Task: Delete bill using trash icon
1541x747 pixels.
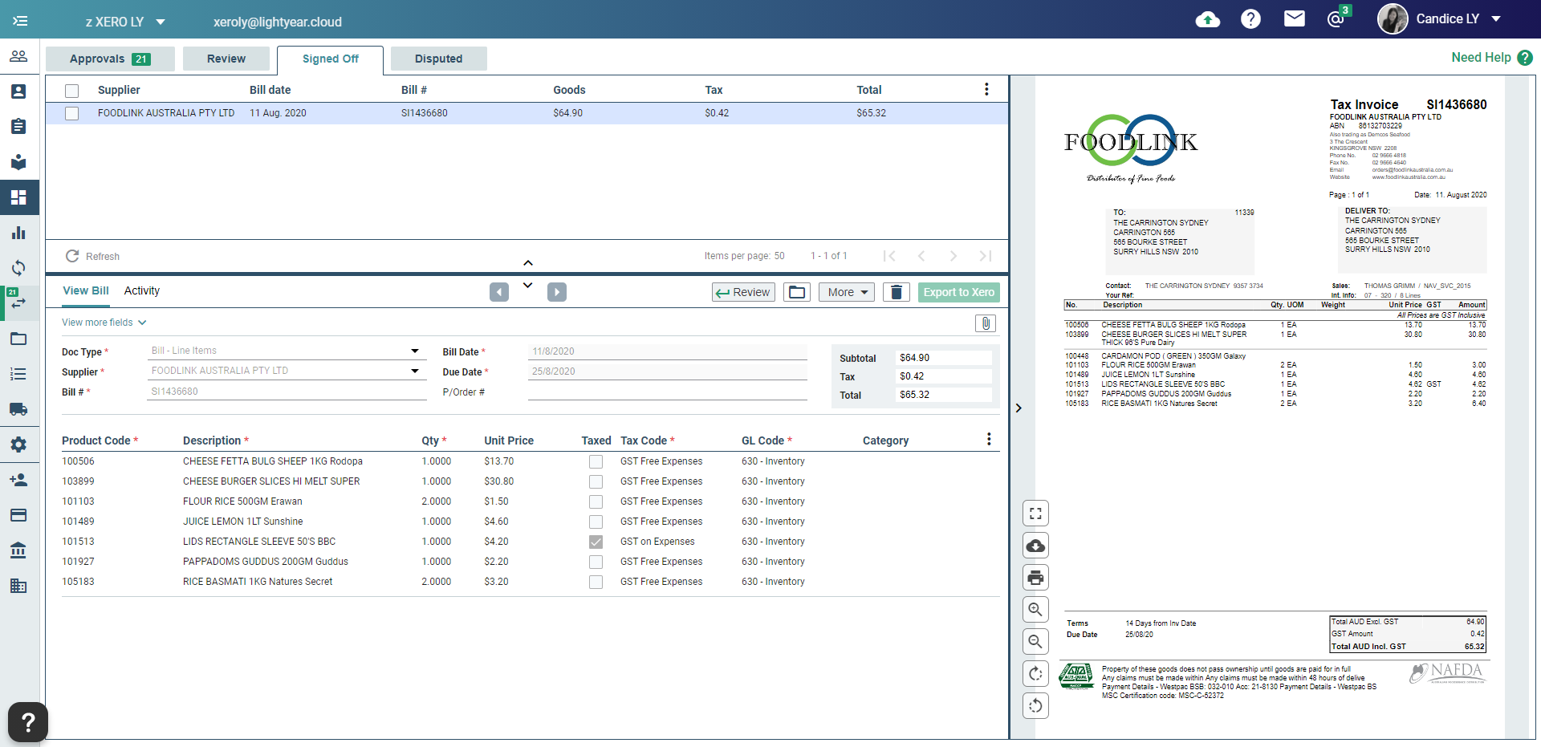Action: 897,292
